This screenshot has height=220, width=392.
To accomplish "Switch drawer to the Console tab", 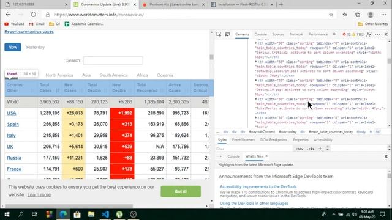I will pos(233,156).
